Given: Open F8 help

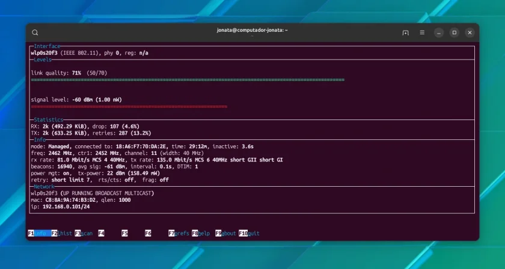Looking at the screenshot, I should pos(201,234).
